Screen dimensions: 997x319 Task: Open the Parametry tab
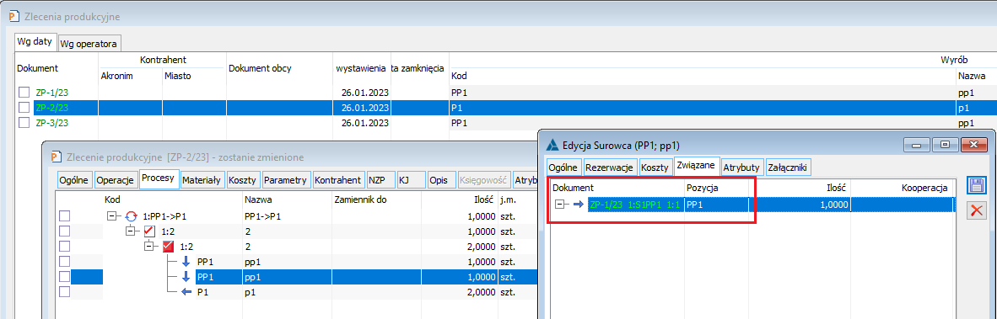(285, 180)
